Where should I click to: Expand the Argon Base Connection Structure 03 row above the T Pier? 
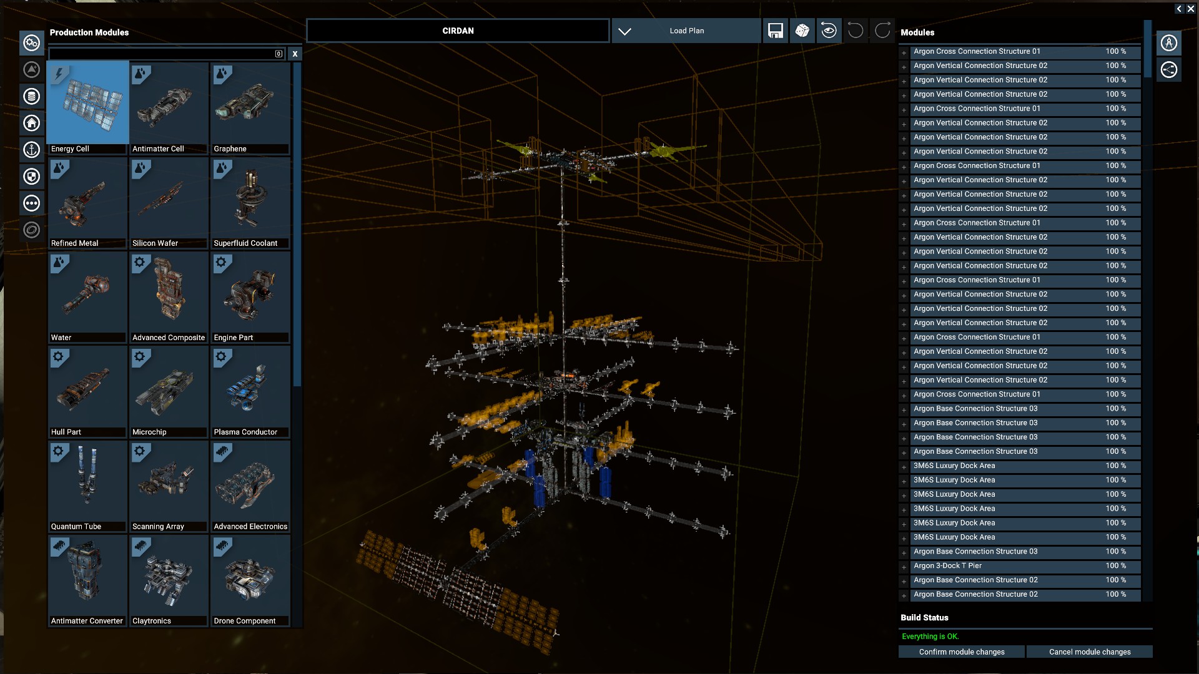click(904, 552)
